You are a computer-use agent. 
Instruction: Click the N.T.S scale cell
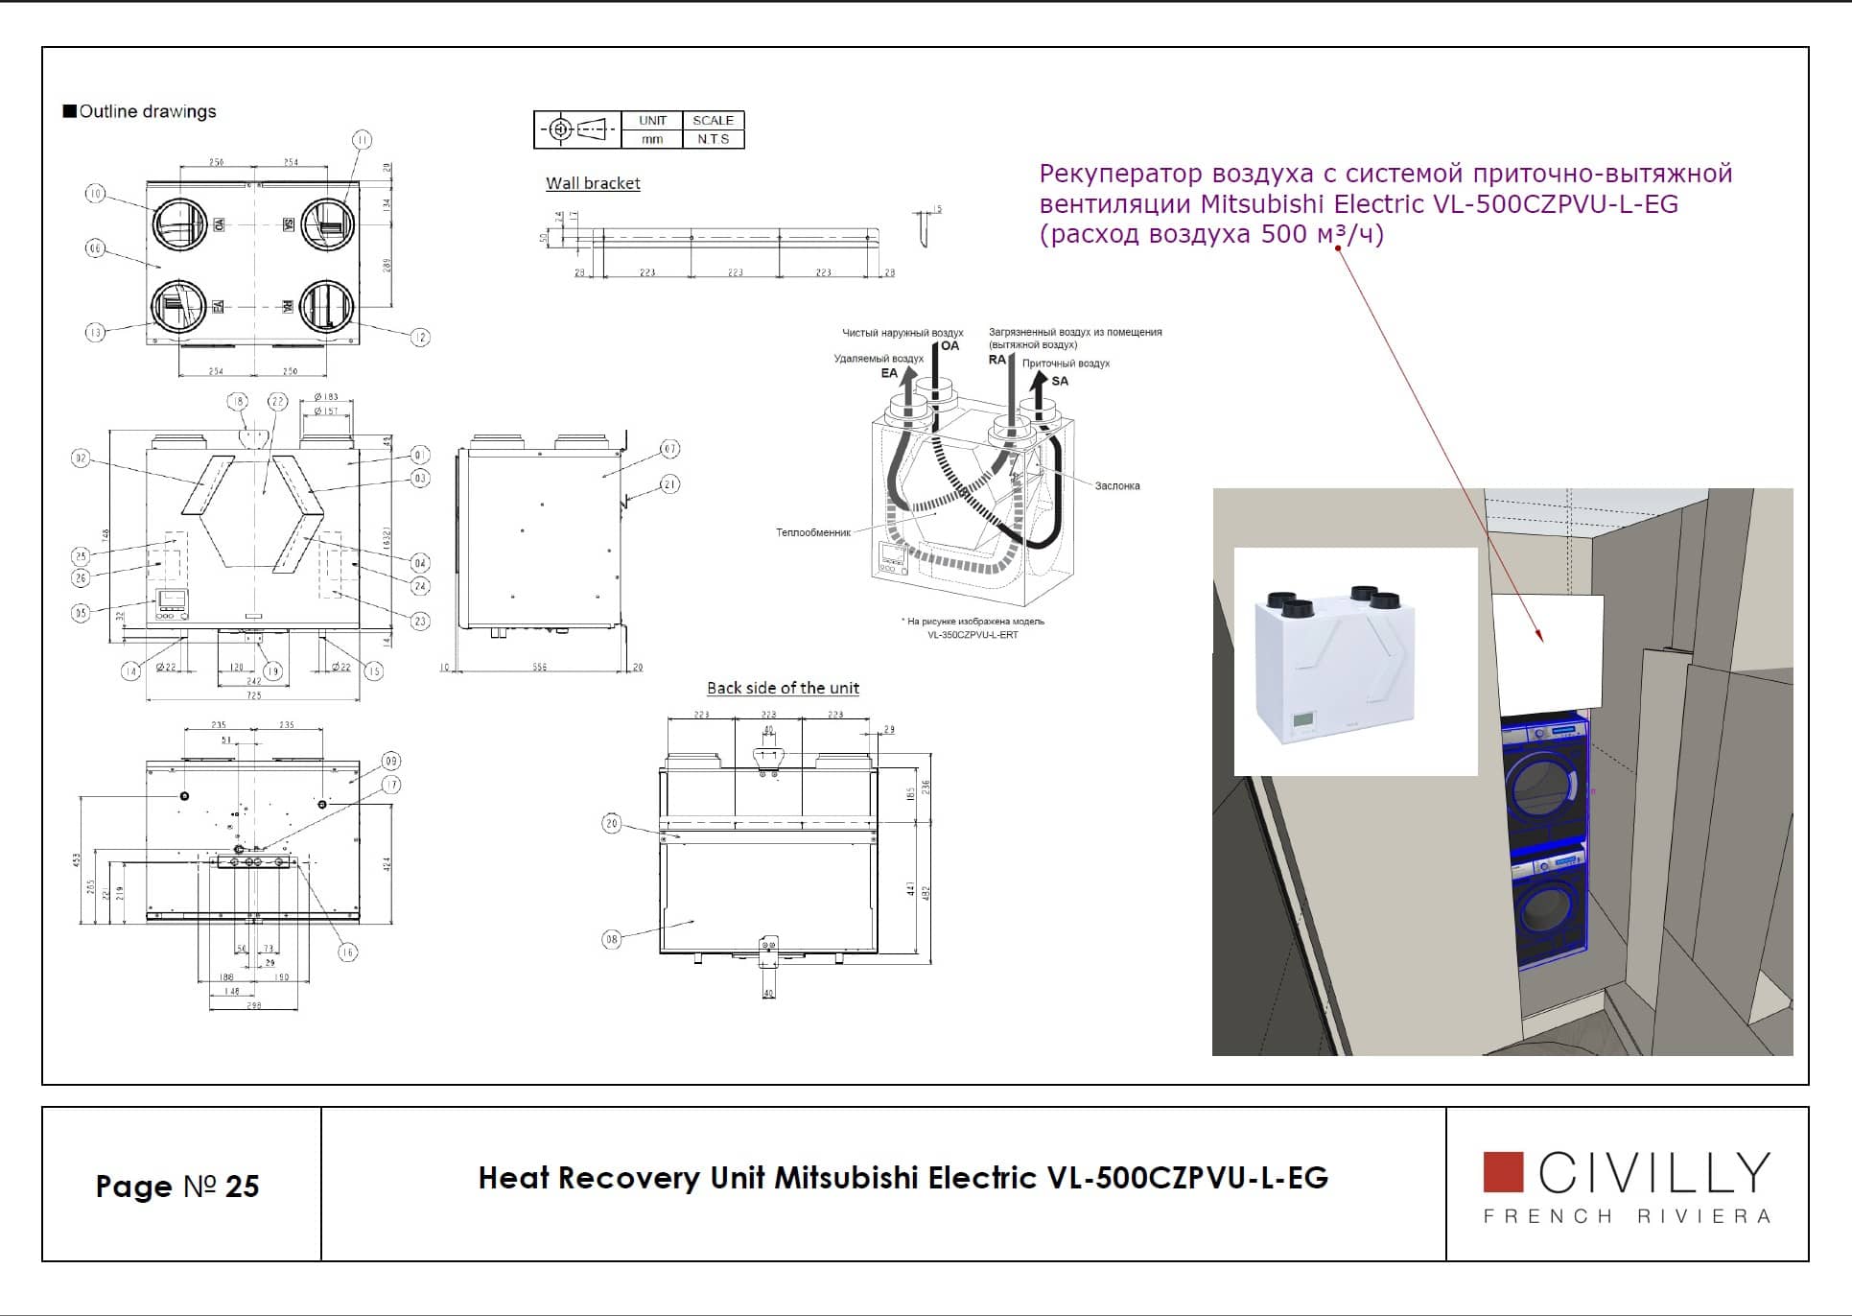[713, 139]
